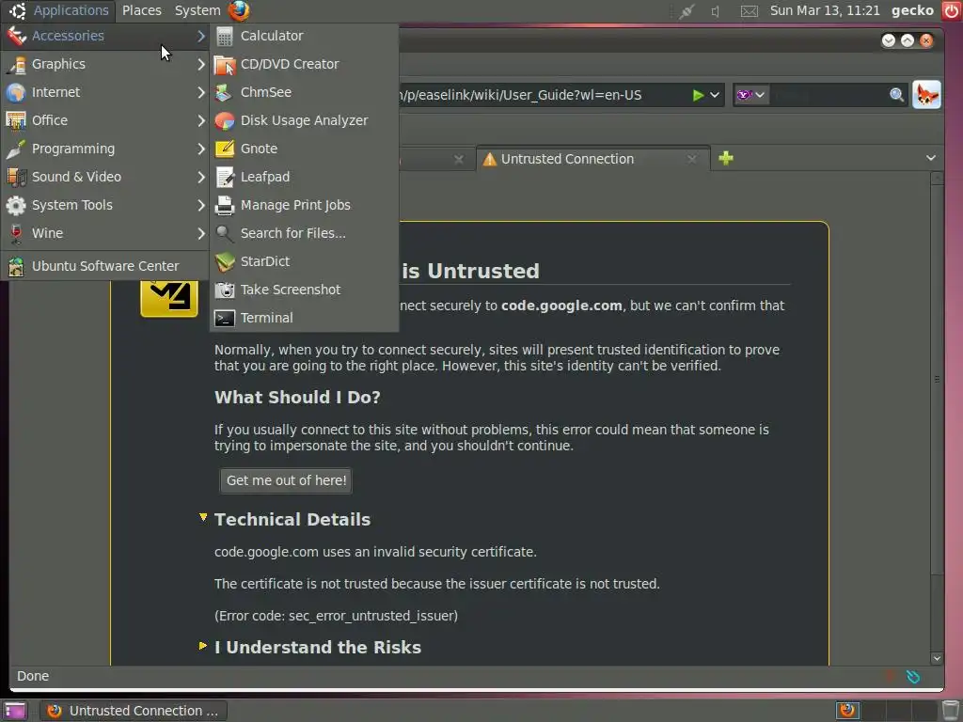
Task: Expand the Wine submenu arrow
Action: coord(201,233)
